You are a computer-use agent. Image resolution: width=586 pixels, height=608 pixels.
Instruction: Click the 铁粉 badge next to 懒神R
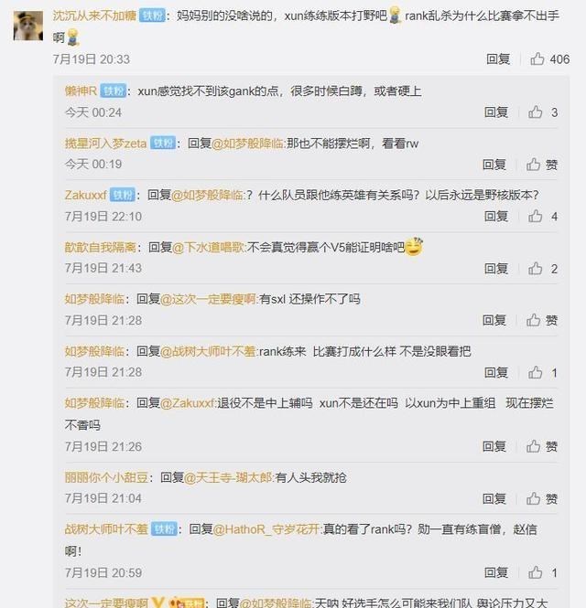(113, 91)
